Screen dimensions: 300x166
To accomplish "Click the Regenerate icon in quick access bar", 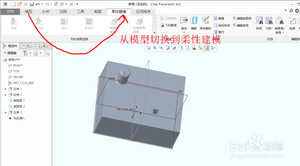I will tap(56, 4).
